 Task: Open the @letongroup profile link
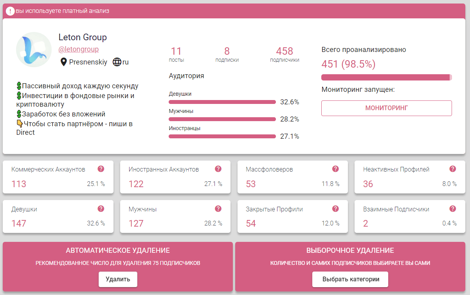click(x=78, y=49)
